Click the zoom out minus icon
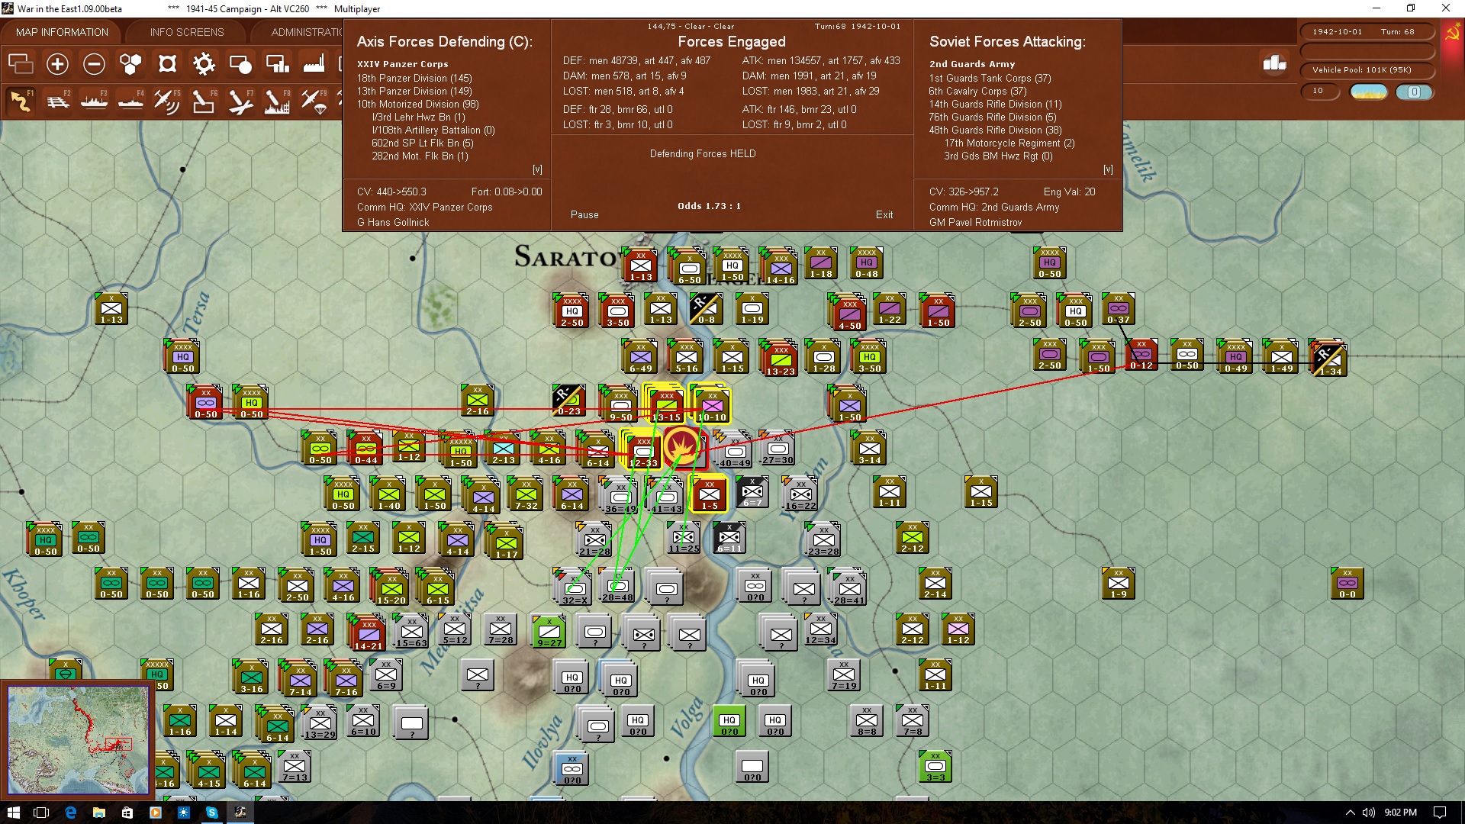 click(x=94, y=64)
